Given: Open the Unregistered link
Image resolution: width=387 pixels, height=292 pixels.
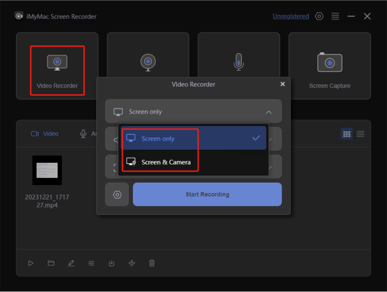Looking at the screenshot, I should (291, 16).
